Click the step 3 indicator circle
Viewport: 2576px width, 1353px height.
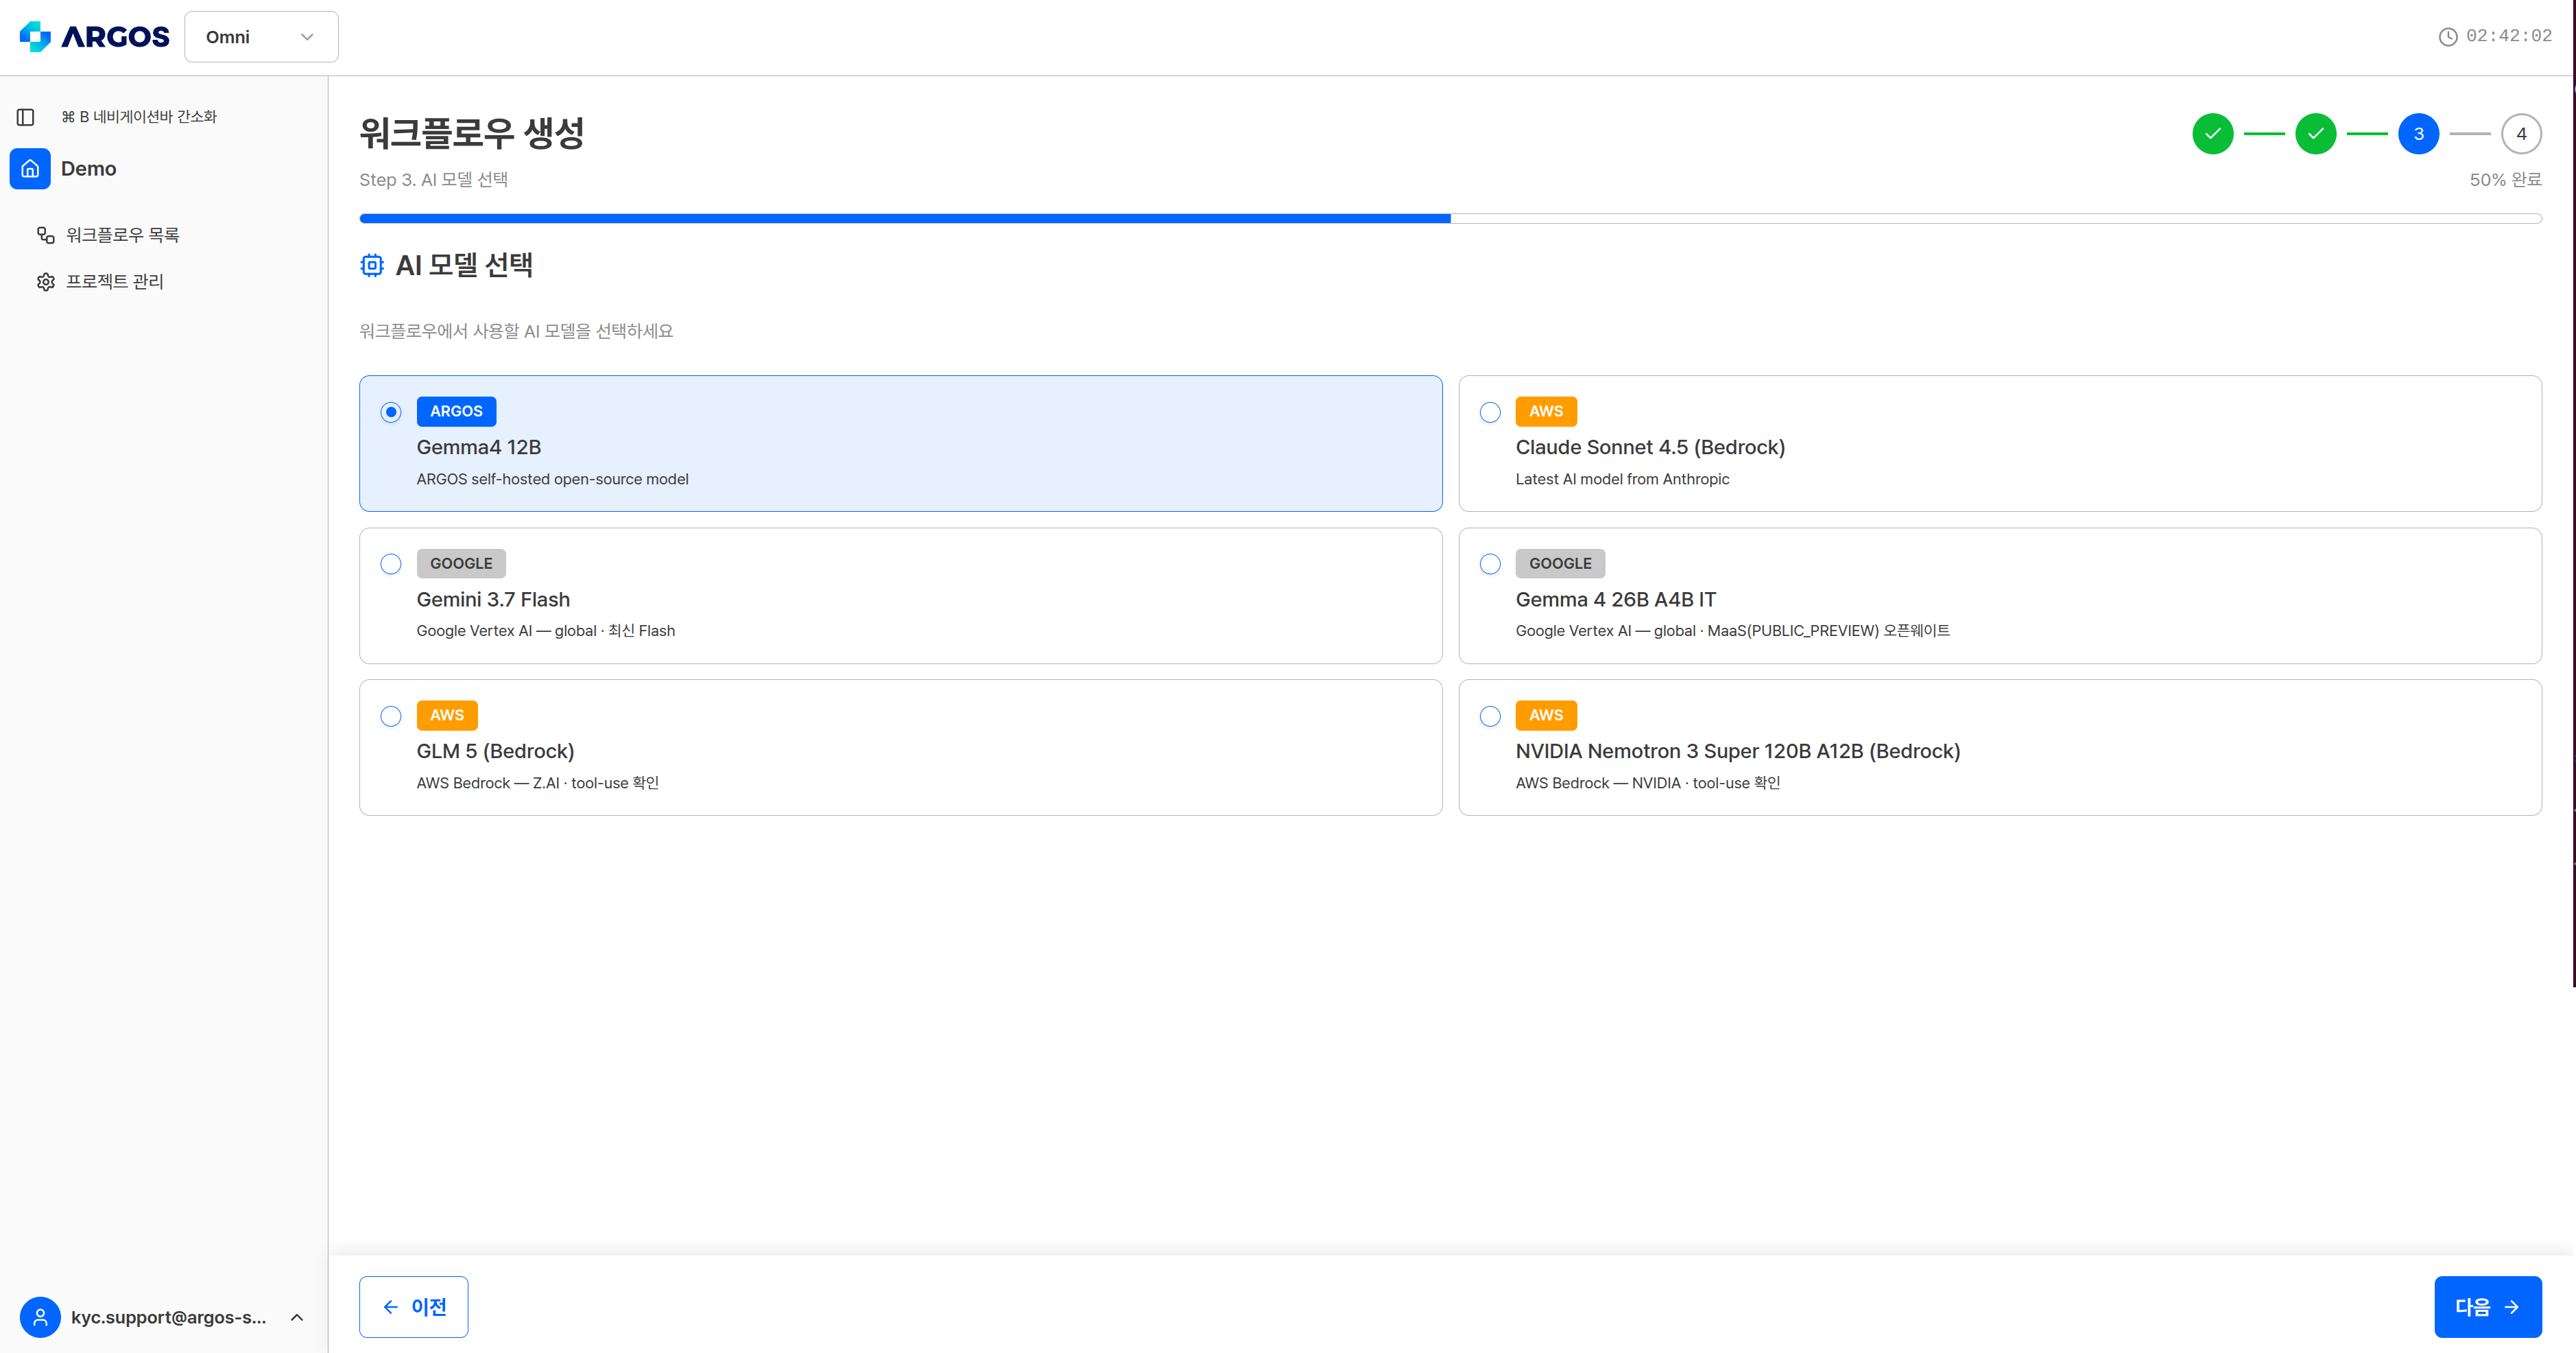[x=2418, y=134]
